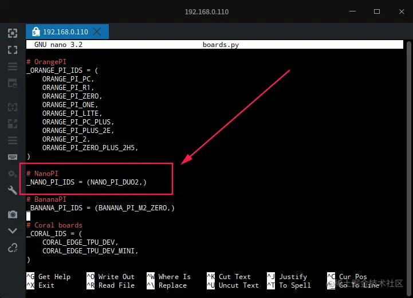This screenshot has height=298, width=413.
Task: Click the 'ORANGE_PI_LITE,' line
Action: click(72, 113)
